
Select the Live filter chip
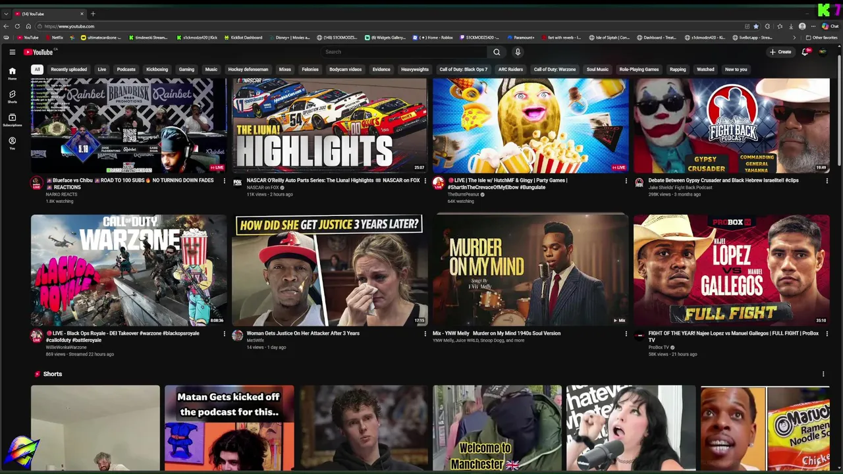click(101, 69)
